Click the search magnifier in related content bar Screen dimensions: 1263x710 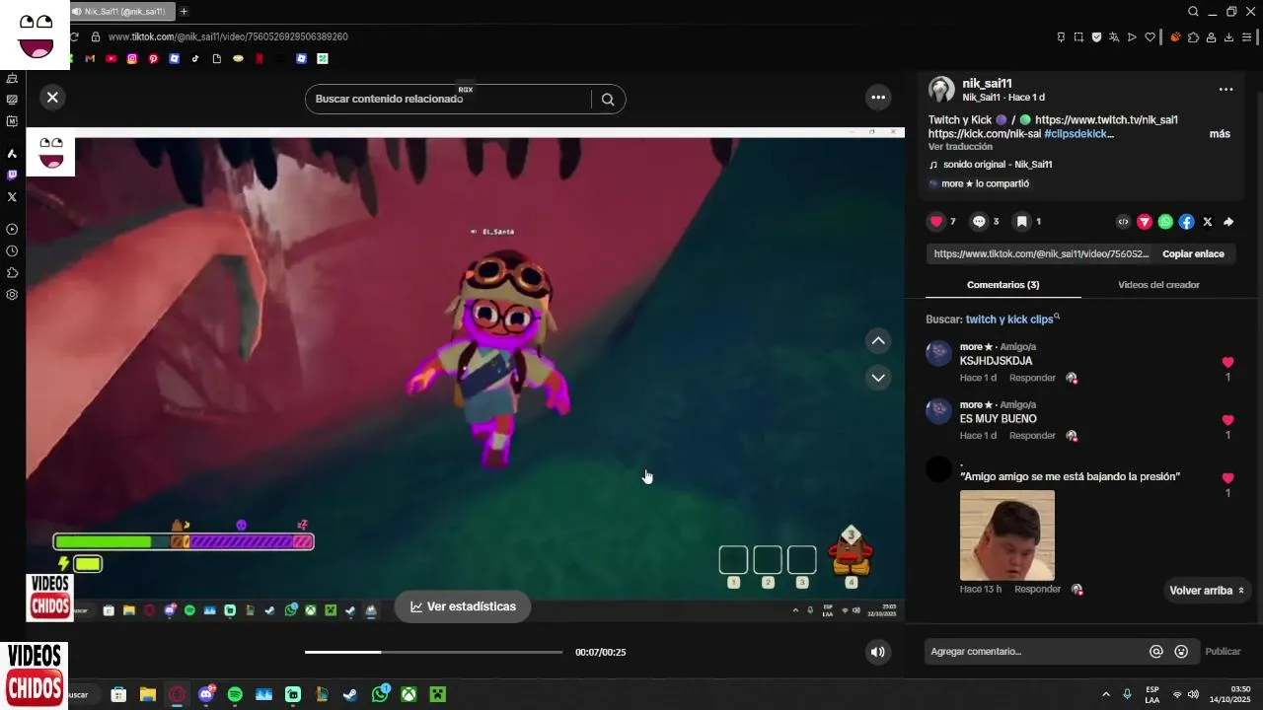point(608,99)
